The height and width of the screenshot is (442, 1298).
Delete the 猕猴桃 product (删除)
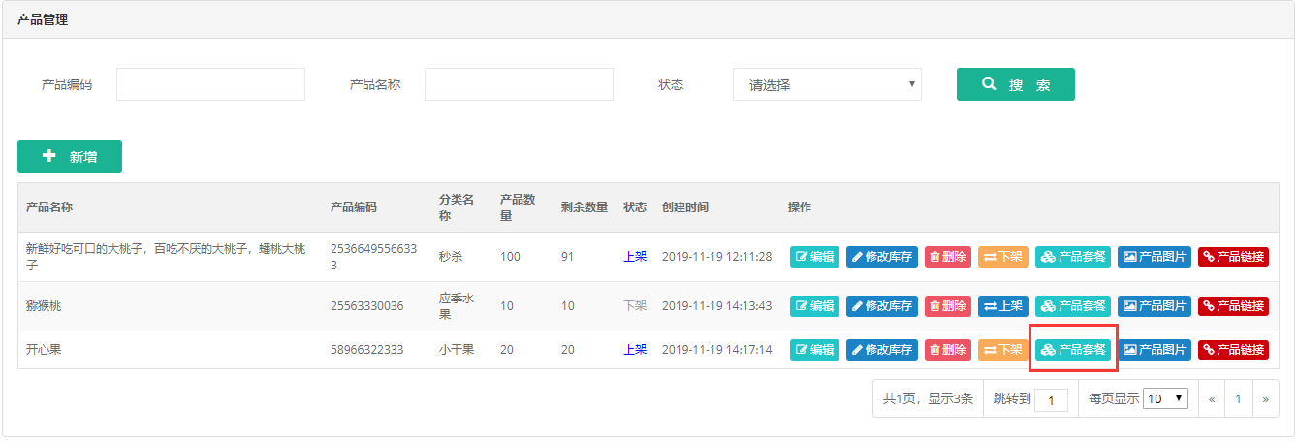[x=948, y=306]
